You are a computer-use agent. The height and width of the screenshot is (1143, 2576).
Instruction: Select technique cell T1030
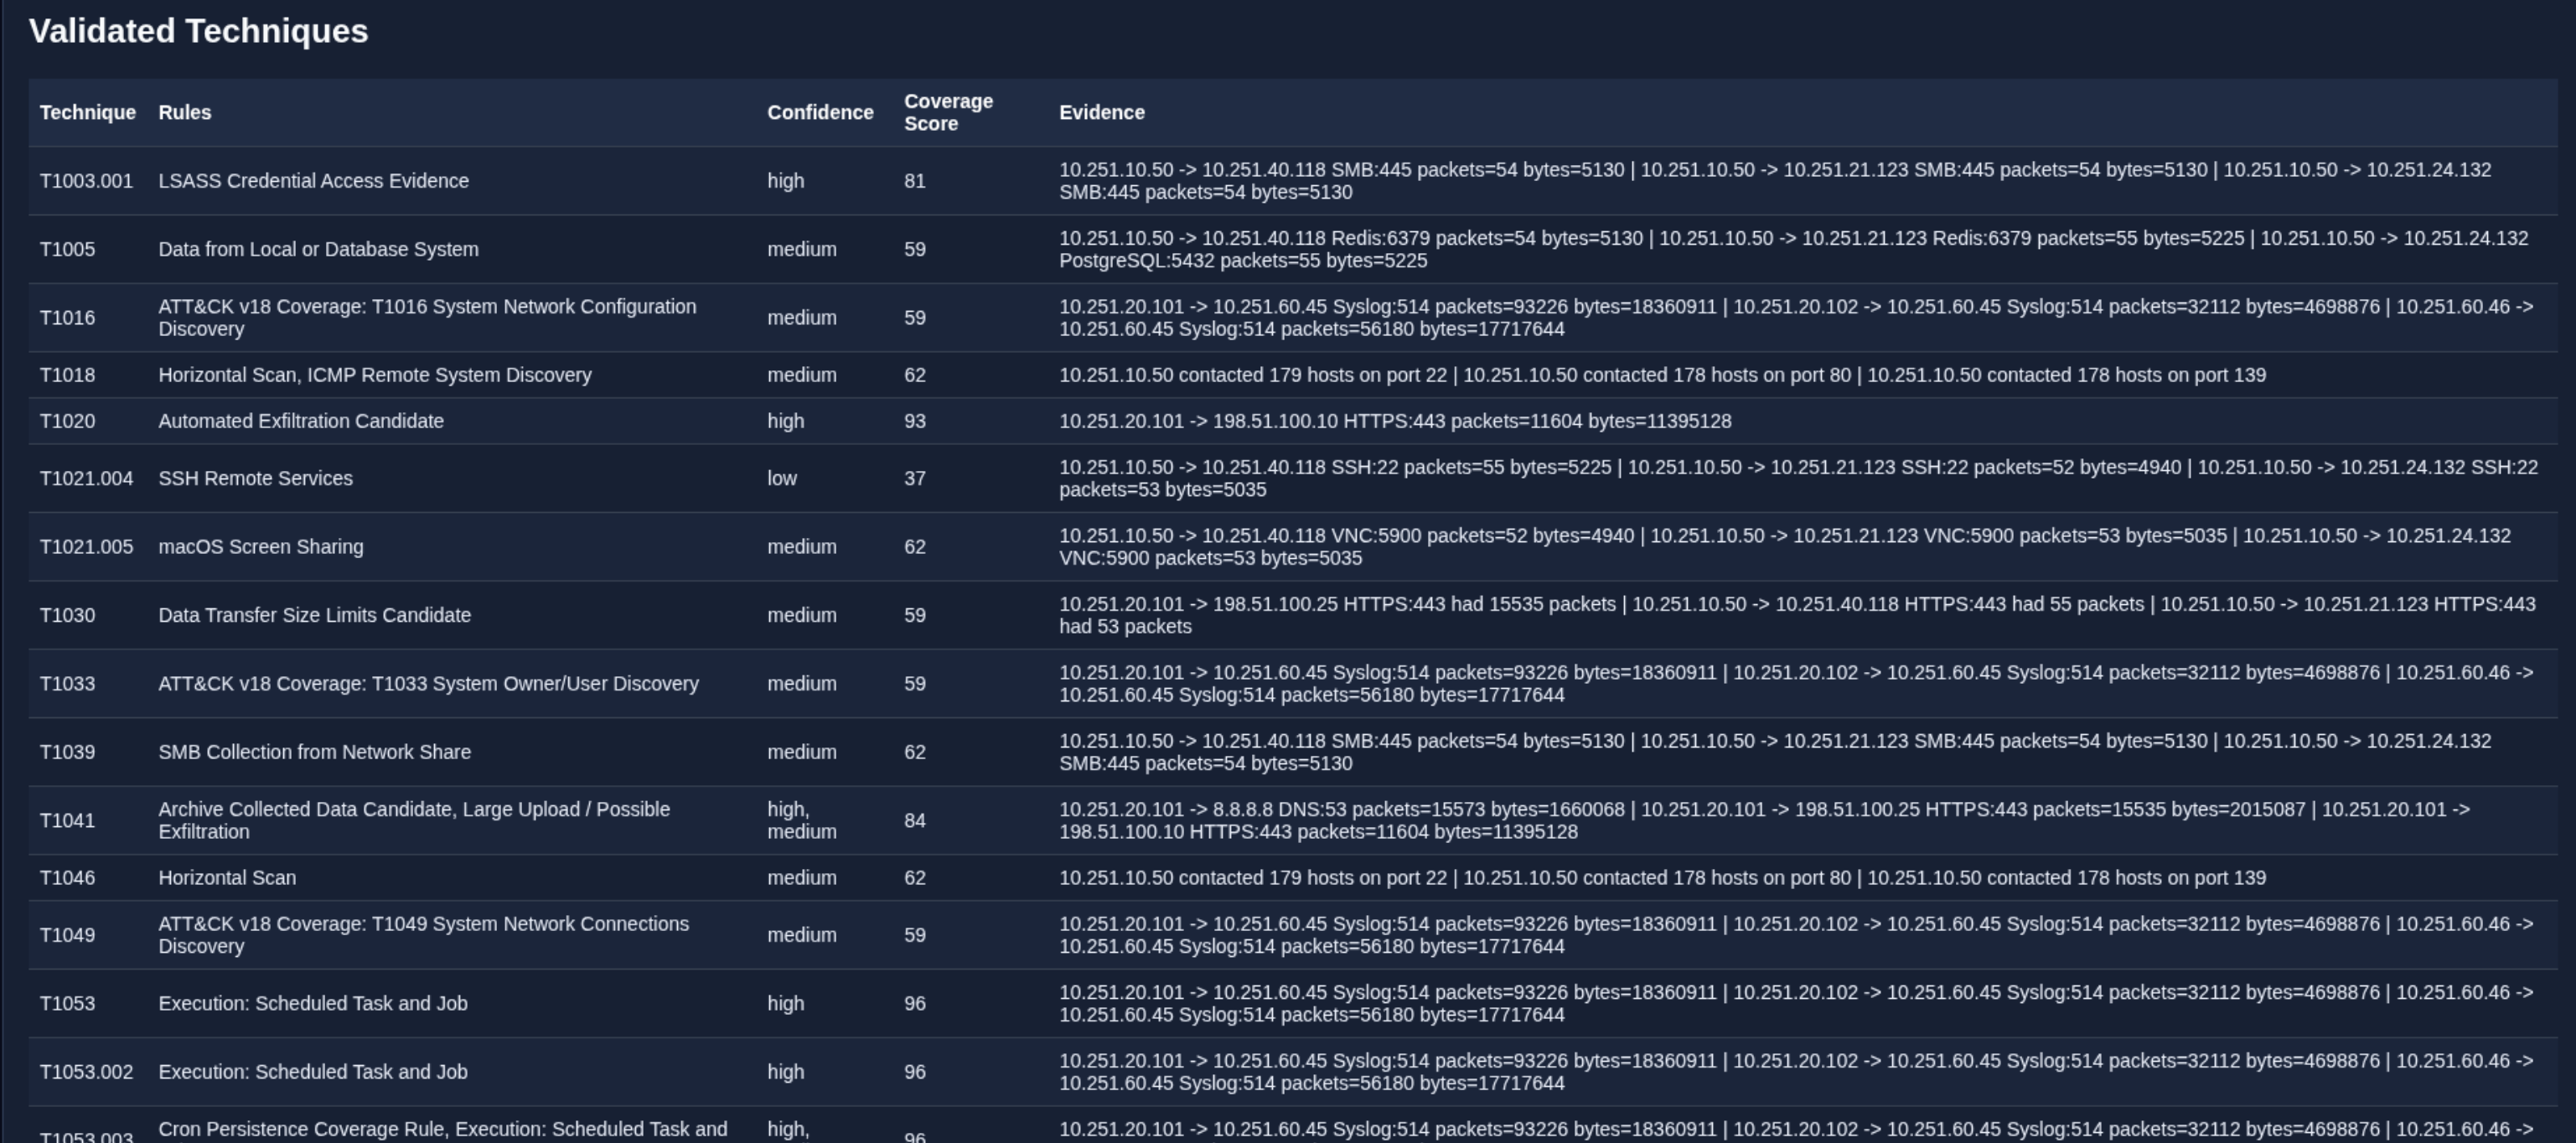point(68,615)
